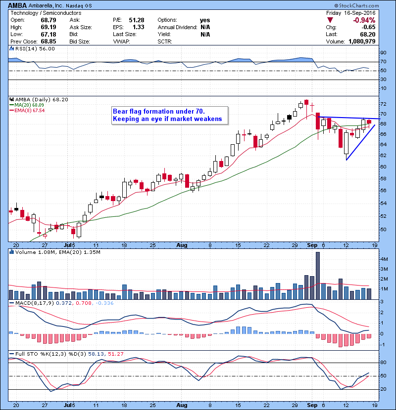Click the Sep label on price chart axis
This screenshot has height=410, width=396.
(312, 246)
